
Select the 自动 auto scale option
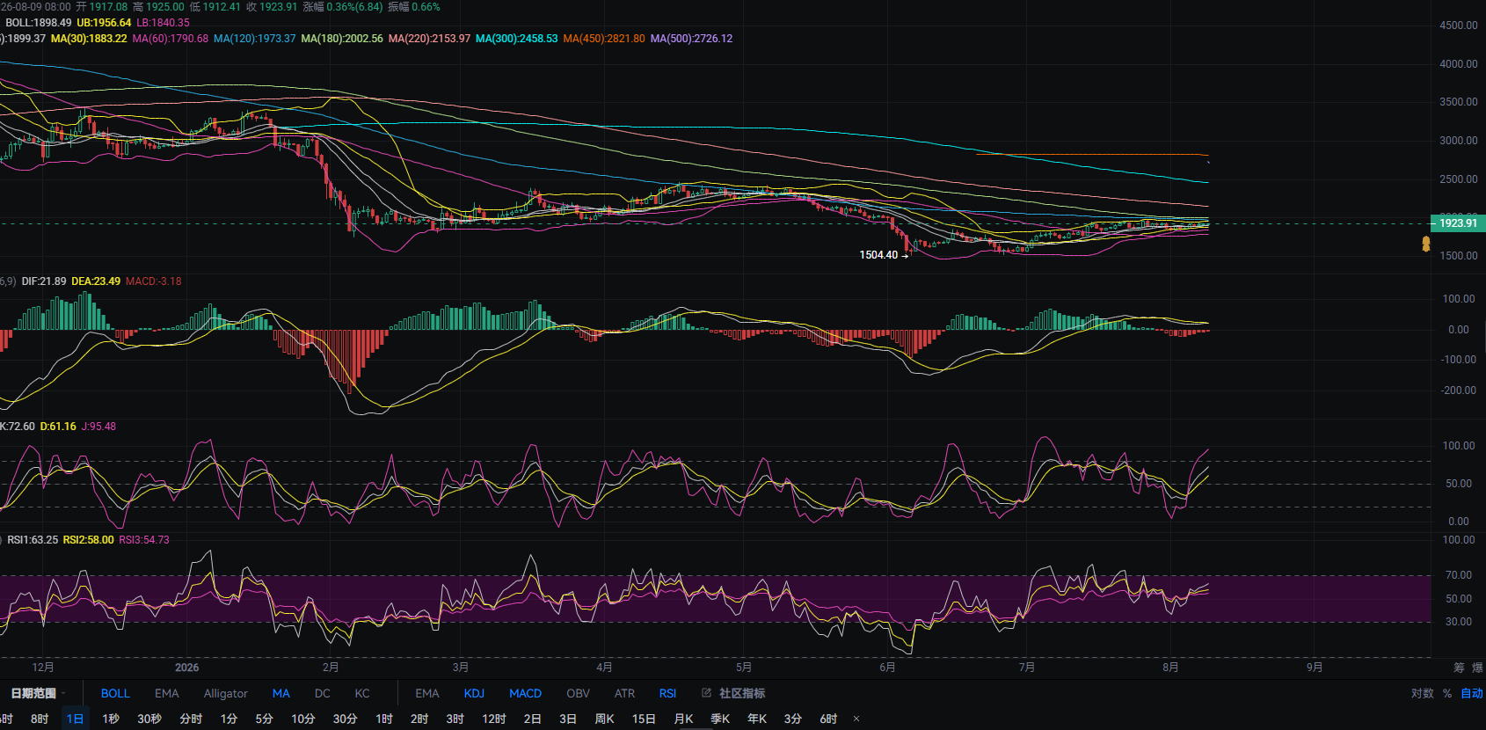1472,693
